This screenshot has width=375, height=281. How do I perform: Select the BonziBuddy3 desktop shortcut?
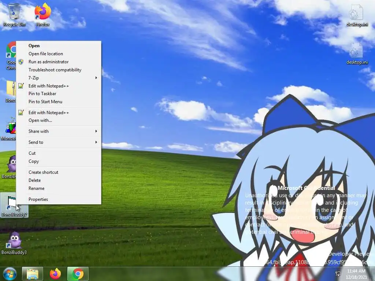point(14,243)
